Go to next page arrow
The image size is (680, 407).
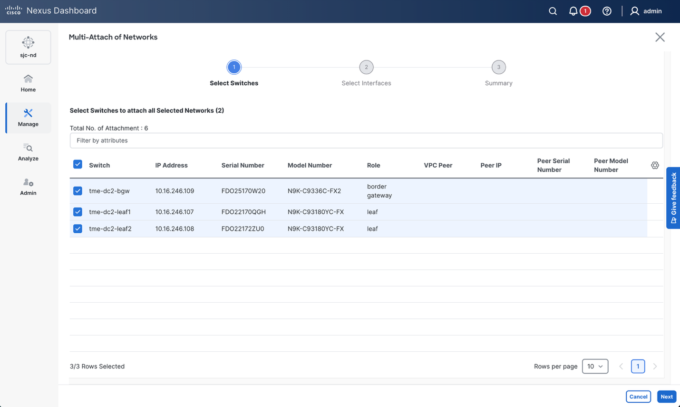pyautogui.click(x=655, y=366)
